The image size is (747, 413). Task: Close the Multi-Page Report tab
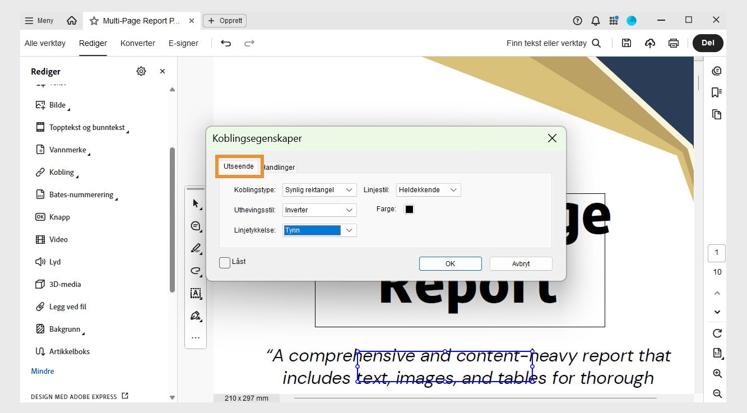point(192,21)
